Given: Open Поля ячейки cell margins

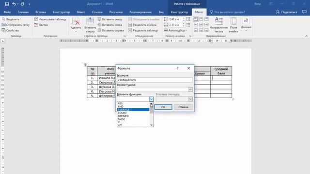Looking at the screenshot, I should pos(233,25).
